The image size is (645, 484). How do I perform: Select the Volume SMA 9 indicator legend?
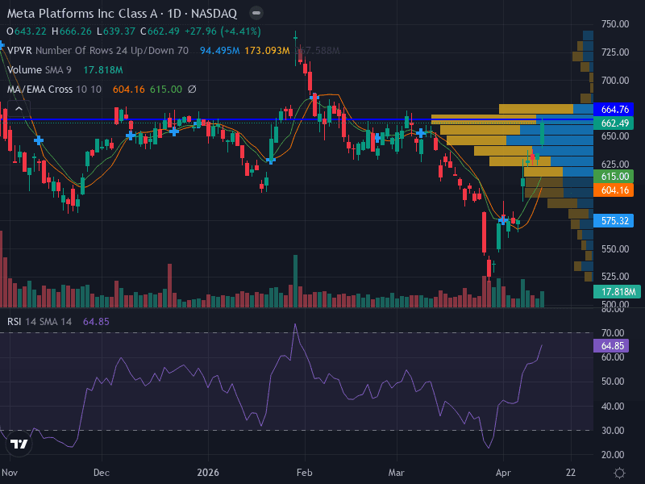[40, 70]
